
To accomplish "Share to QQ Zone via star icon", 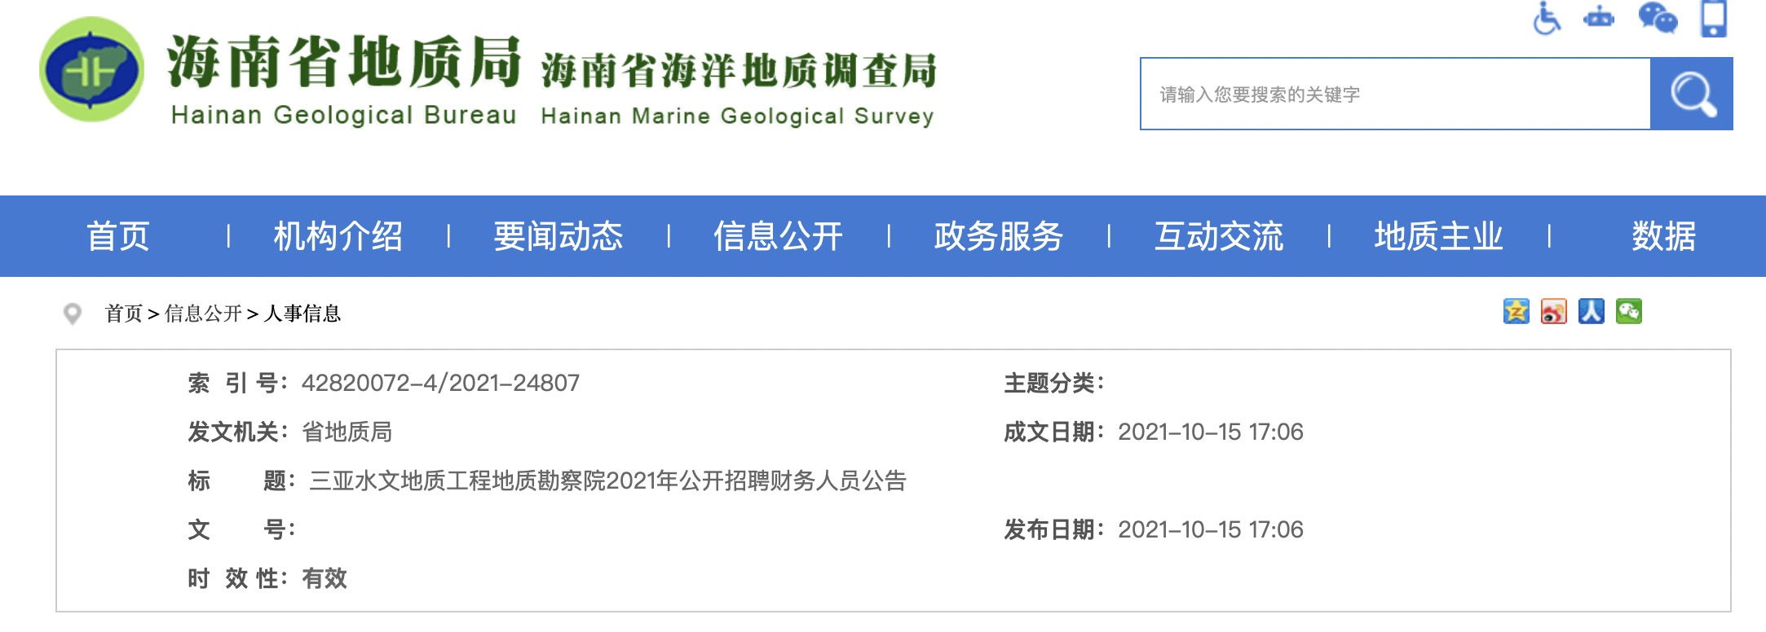I will [x=1516, y=312].
